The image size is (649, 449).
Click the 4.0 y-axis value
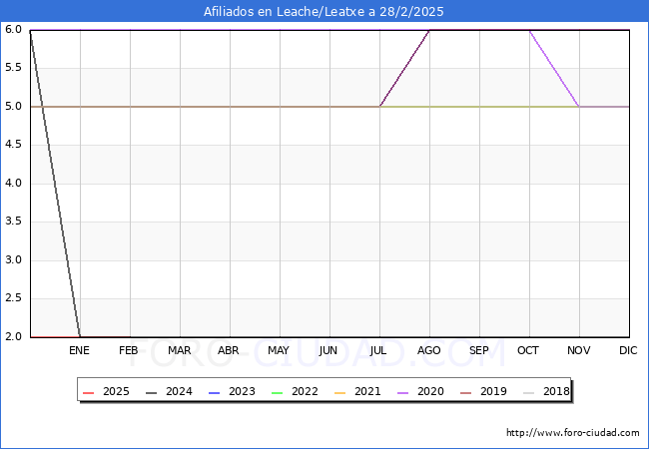pyautogui.click(x=13, y=184)
